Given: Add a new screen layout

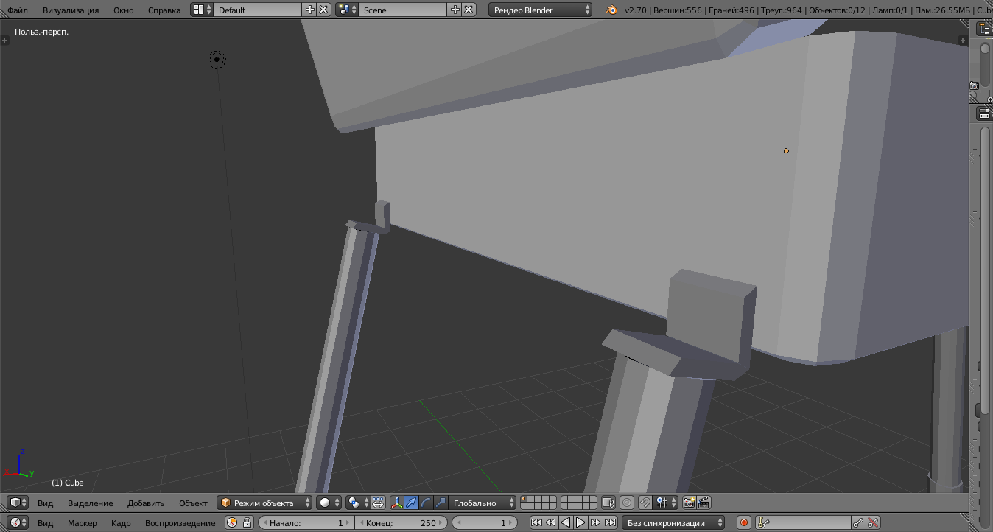Looking at the screenshot, I should (310, 10).
